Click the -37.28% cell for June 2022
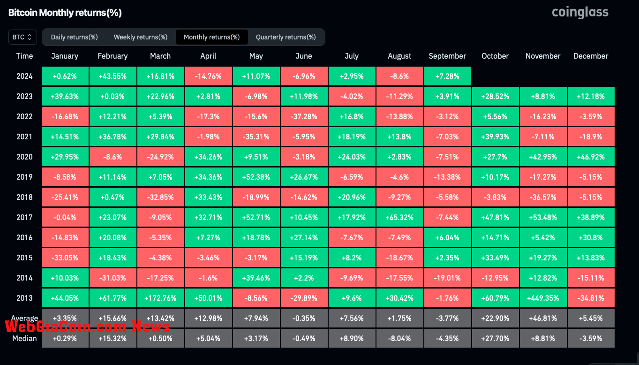This screenshot has height=365, width=639. click(x=304, y=116)
